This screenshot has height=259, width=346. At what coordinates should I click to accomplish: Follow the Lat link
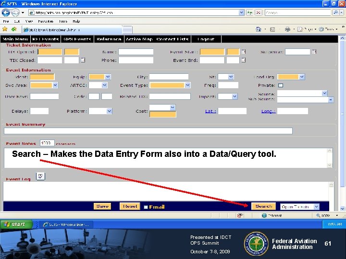(x=210, y=111)
